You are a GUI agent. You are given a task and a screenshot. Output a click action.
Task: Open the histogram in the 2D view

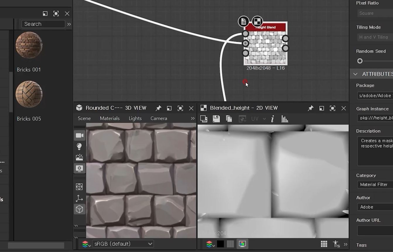[x=284, y=119]
